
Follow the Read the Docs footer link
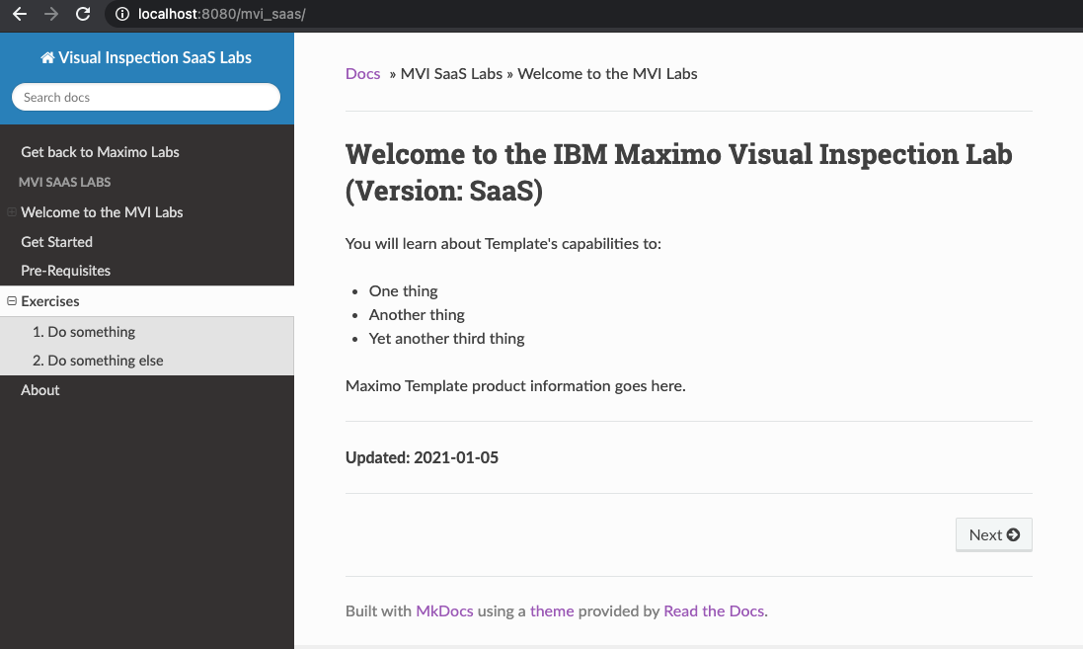pyautogui.click(x=713, y=610)
